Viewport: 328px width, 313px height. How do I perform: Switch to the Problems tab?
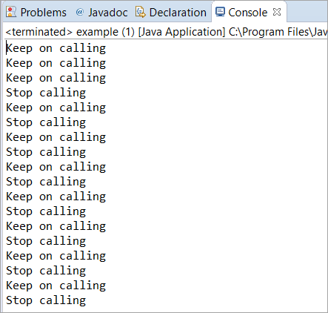(x=44, y=13)
